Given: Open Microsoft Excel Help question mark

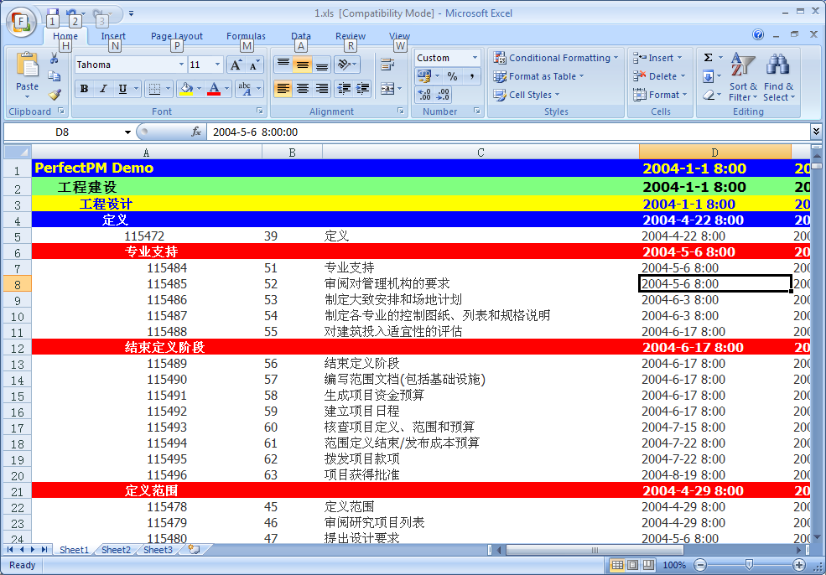Looking at the screenshot, I should 758,34.
